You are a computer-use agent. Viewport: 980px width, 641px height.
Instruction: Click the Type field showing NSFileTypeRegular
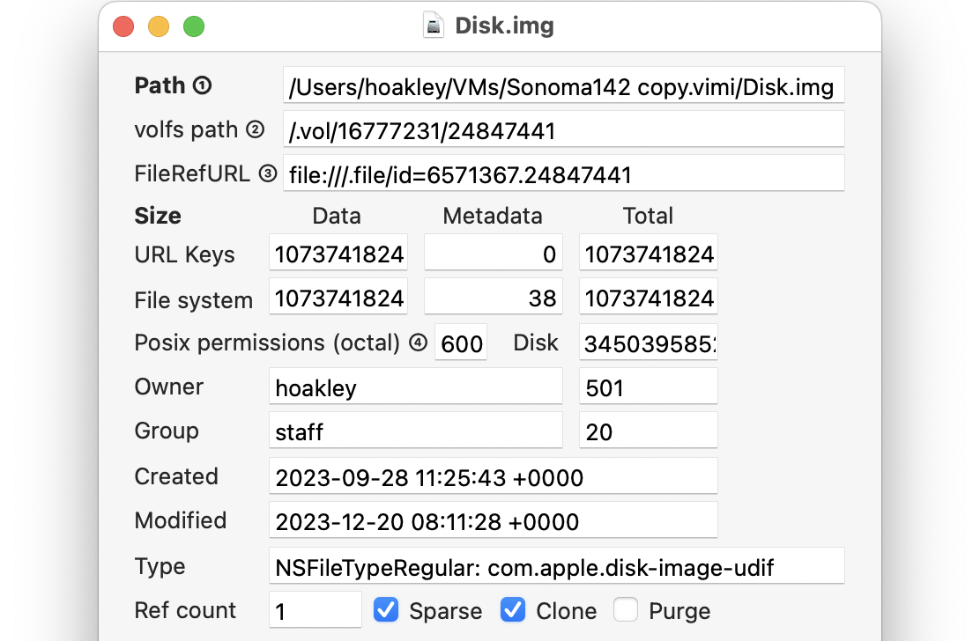557,566
